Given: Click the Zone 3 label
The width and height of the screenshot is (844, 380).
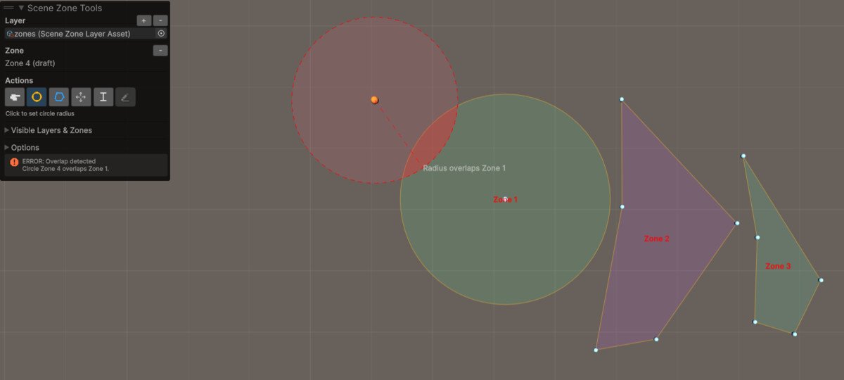Looking at the screenshot, I should (x=778, y=267).
